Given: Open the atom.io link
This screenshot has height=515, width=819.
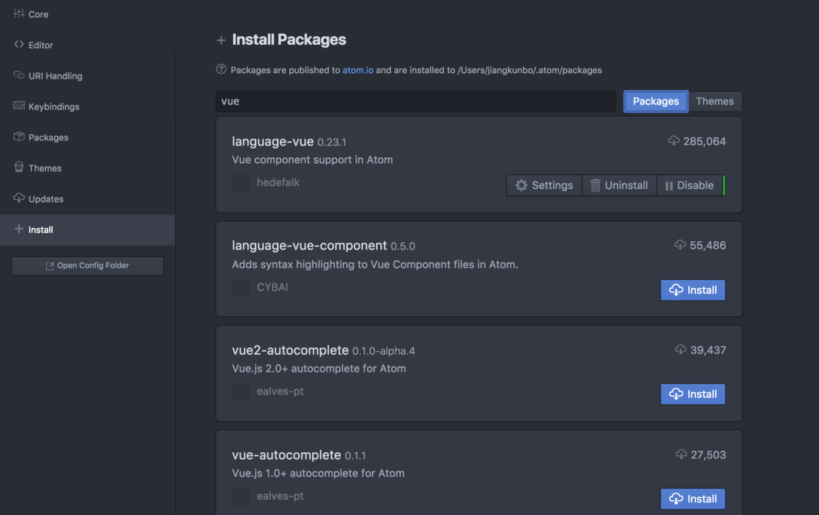Looking at the screenshot, I should click(x=357, y=70).
